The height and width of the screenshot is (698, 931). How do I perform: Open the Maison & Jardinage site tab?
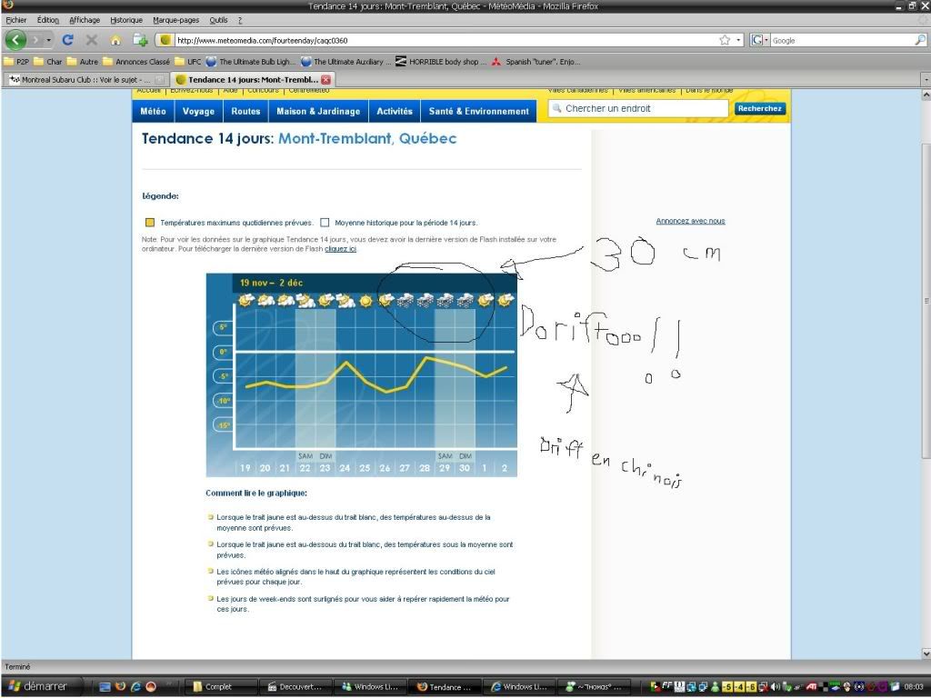pos(318,111)
